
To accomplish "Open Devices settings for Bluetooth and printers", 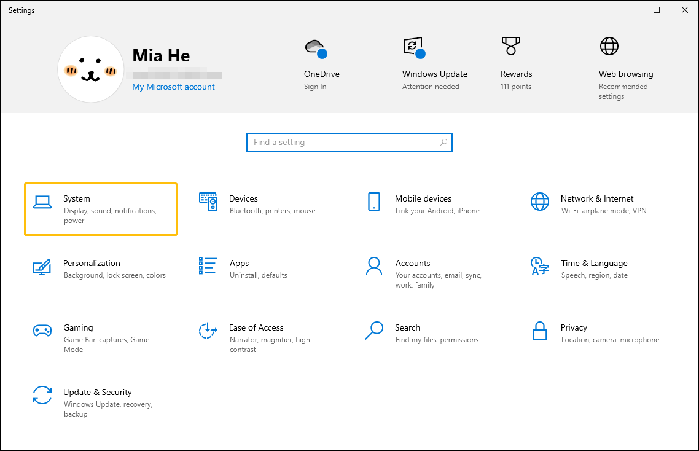I will coord(264,205).
